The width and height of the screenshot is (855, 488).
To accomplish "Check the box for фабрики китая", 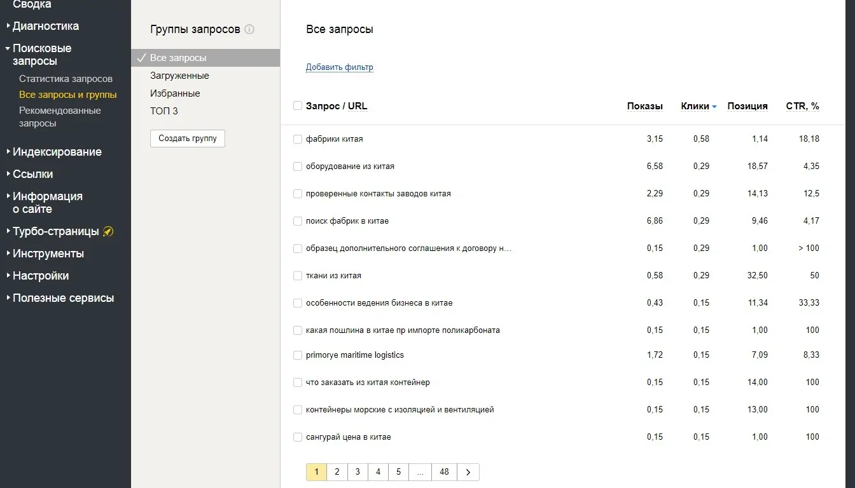I will click(297, 139).
